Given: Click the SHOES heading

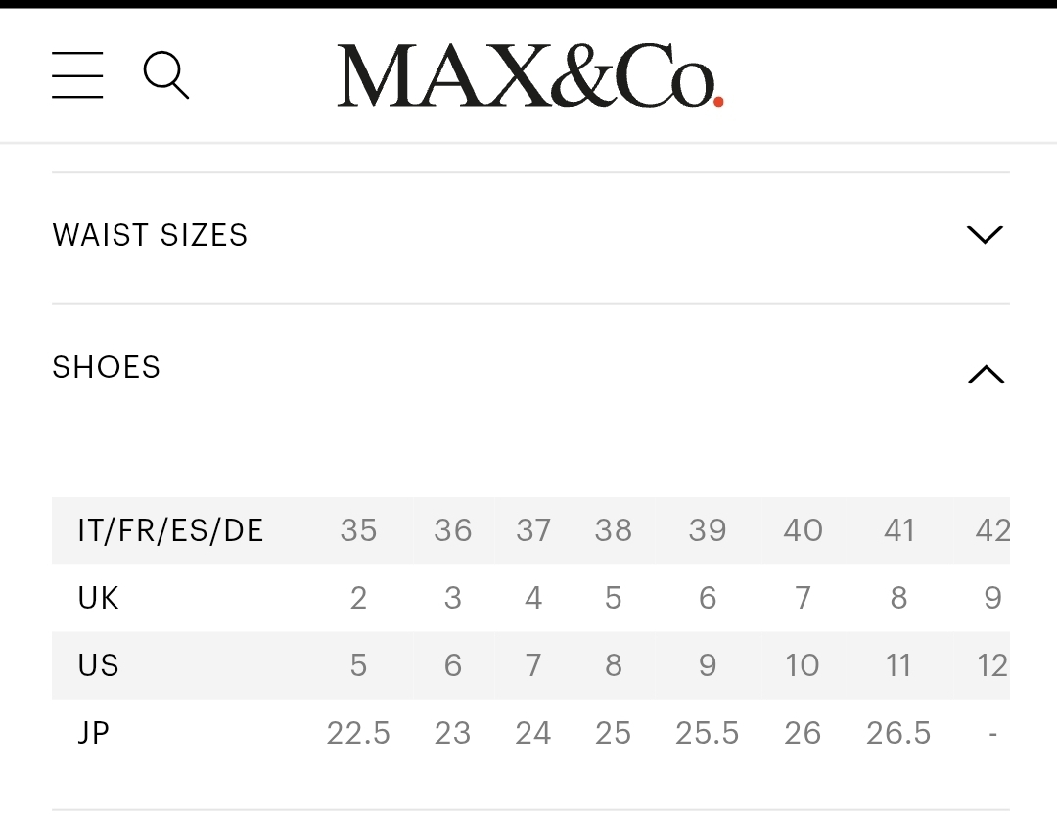Looking at the screenshot, I should point(106,367).
